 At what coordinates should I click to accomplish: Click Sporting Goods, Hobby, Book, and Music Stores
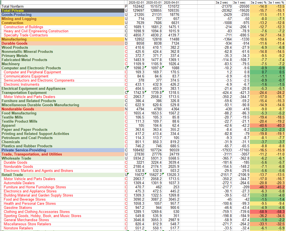click(42, 216)
